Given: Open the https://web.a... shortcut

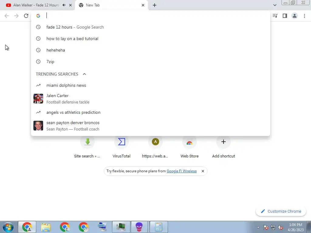Looking at the screenshot, I should [155, 148].
